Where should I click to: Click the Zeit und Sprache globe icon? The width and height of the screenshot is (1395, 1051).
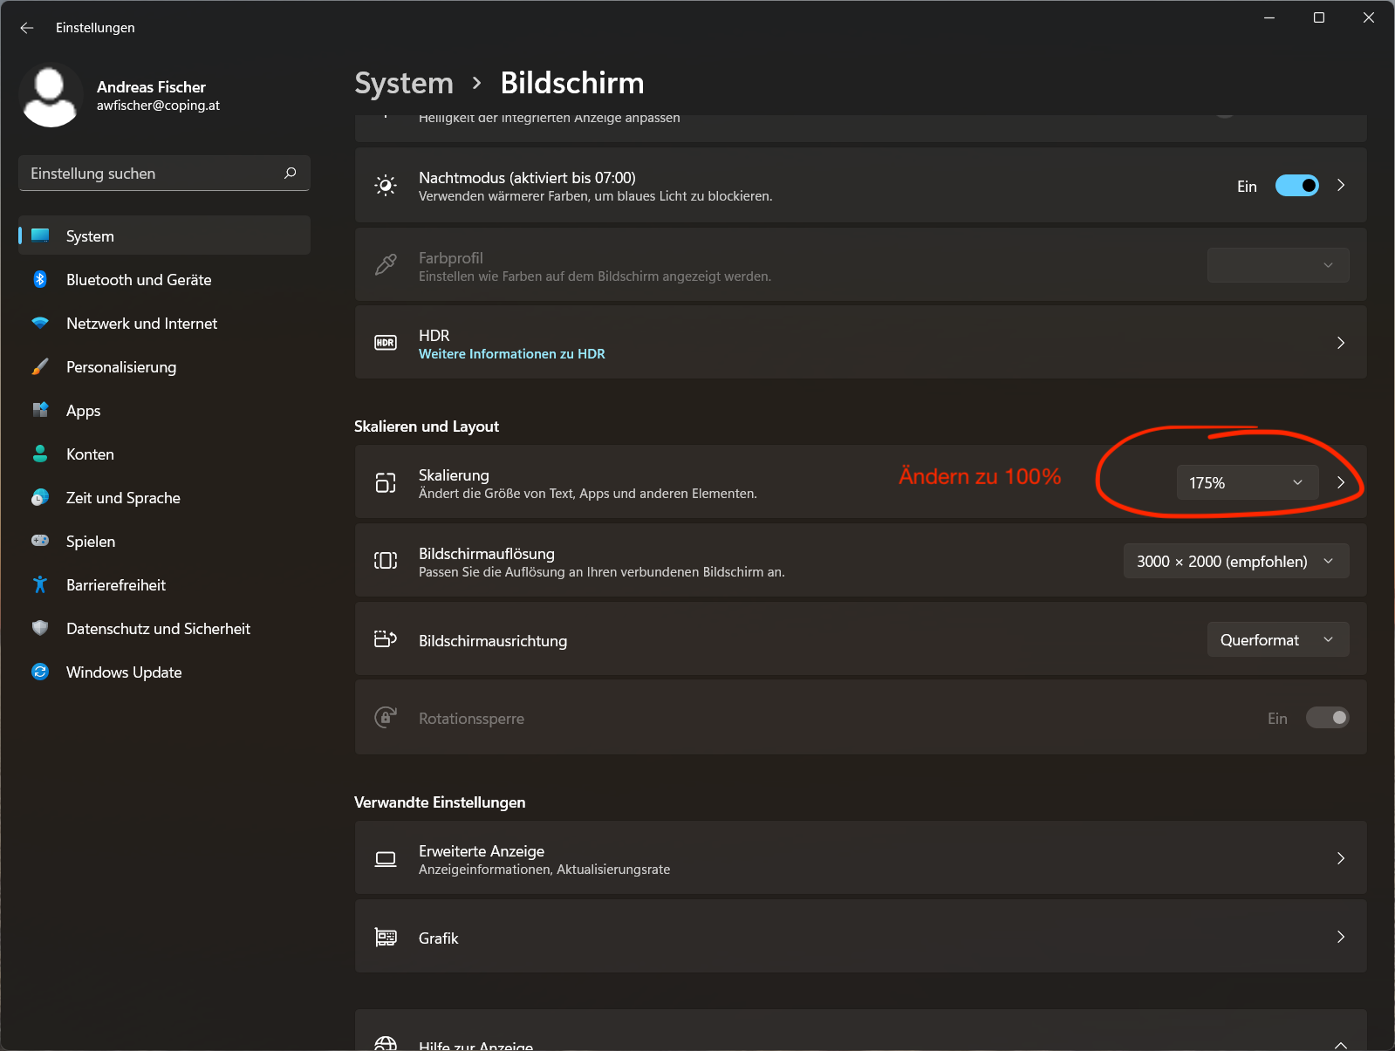40,497
